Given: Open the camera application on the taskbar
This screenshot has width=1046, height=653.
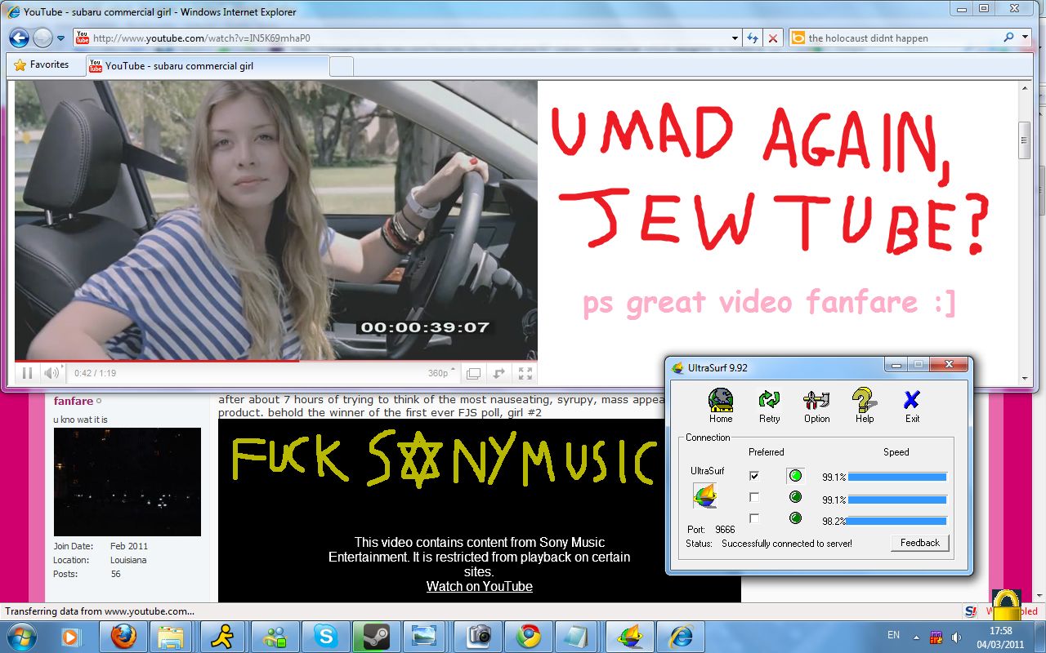Looking at the screenshot, I should coord(479,636).
